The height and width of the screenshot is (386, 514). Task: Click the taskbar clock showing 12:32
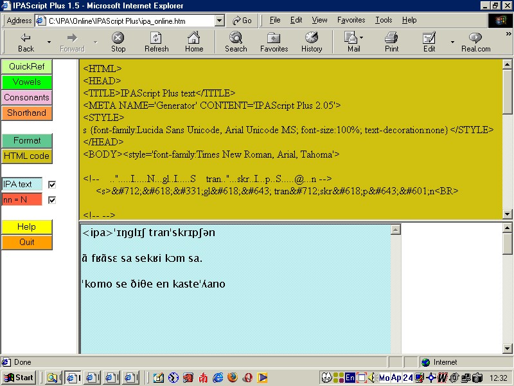pos(499,378)
